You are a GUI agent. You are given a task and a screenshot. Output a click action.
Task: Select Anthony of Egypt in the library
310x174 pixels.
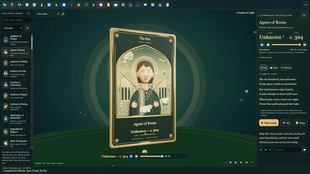tap(16, 96)
